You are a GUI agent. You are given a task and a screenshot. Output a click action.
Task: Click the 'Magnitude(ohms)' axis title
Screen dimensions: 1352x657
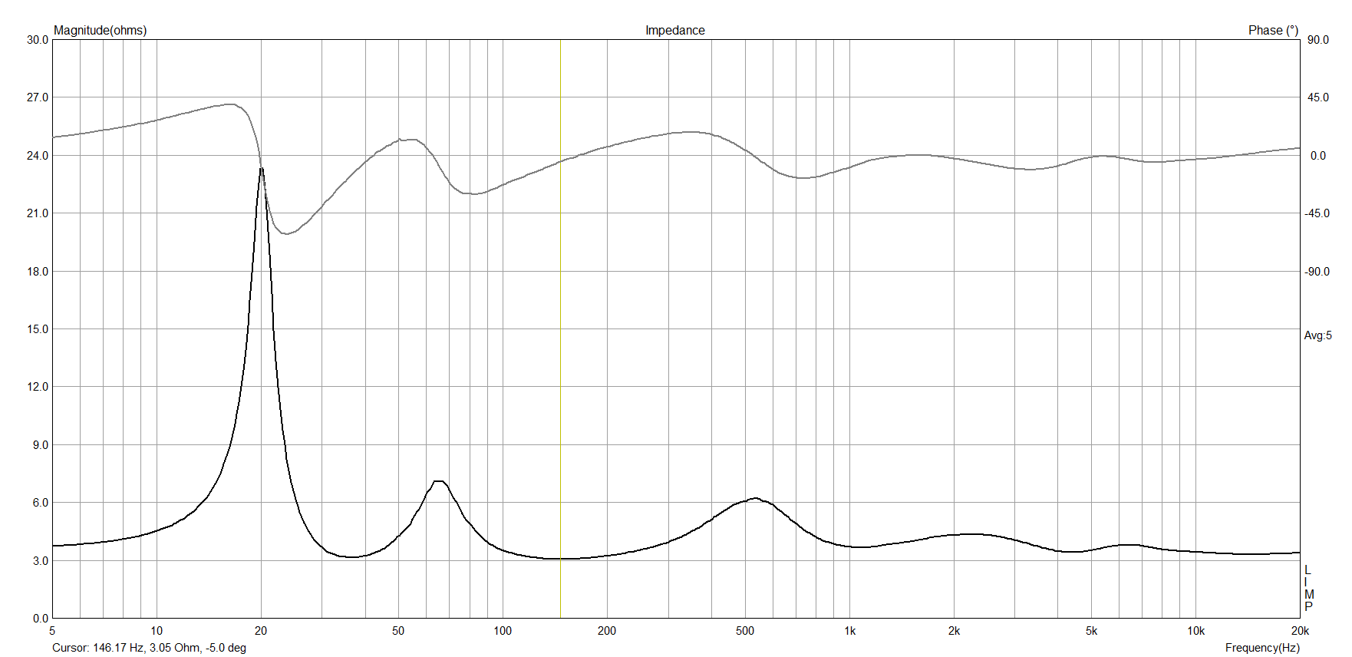coord(100,31)
